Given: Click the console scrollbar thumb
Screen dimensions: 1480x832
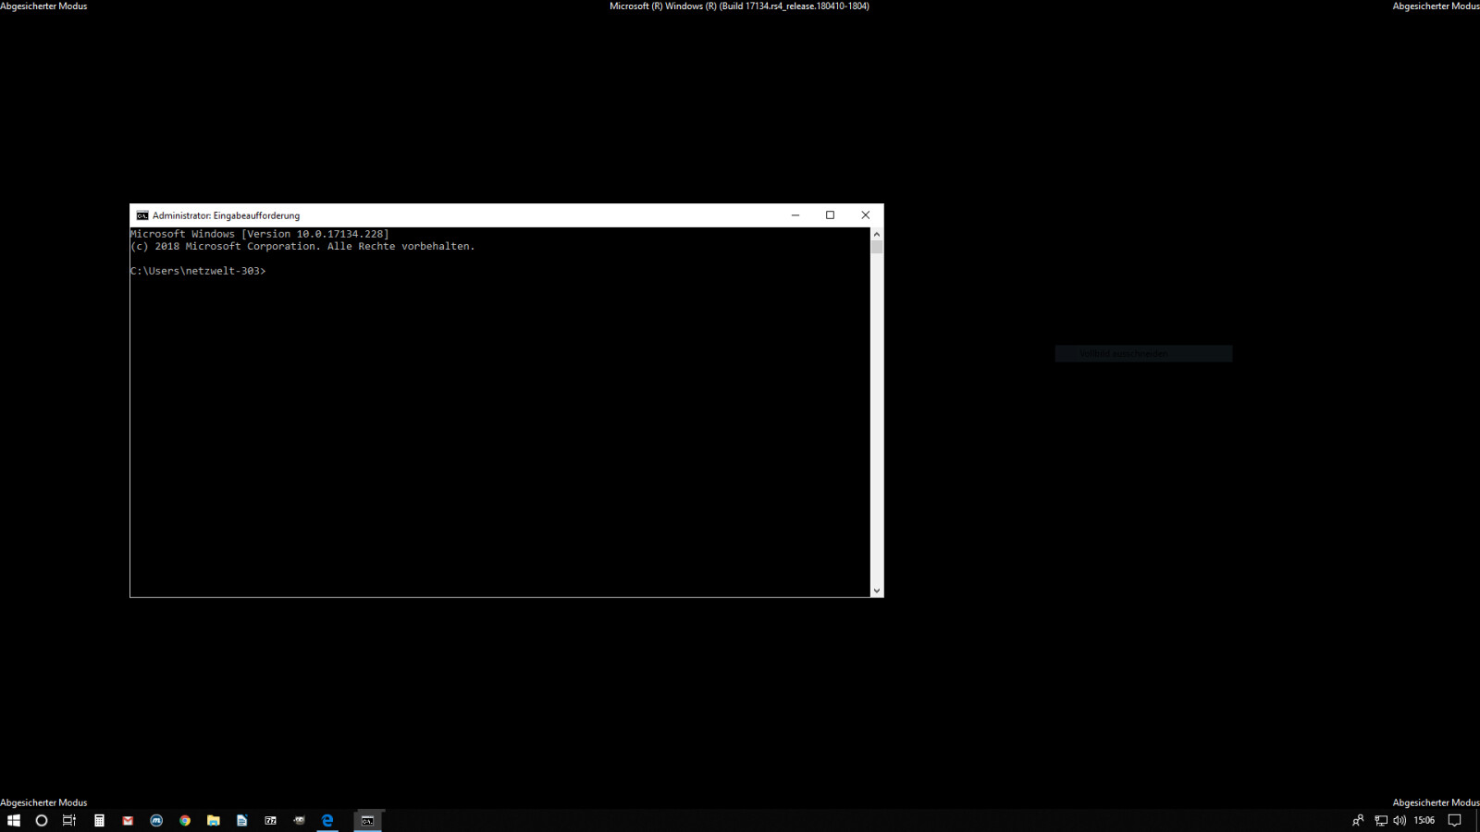Looking at the screenshot, I should [x=877, y=247].
